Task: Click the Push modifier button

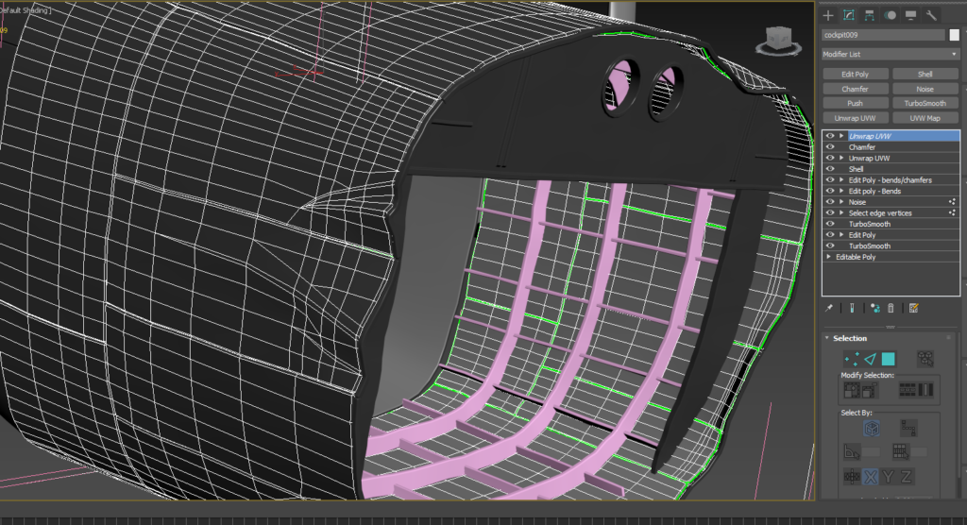Action: pos(856,103)
